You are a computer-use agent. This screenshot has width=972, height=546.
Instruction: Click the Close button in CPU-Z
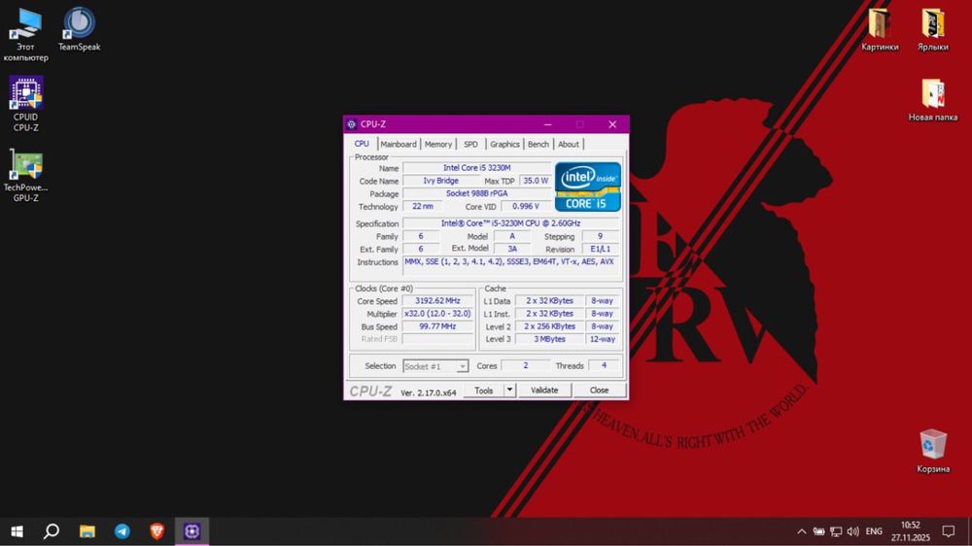(x=599, y=391)
